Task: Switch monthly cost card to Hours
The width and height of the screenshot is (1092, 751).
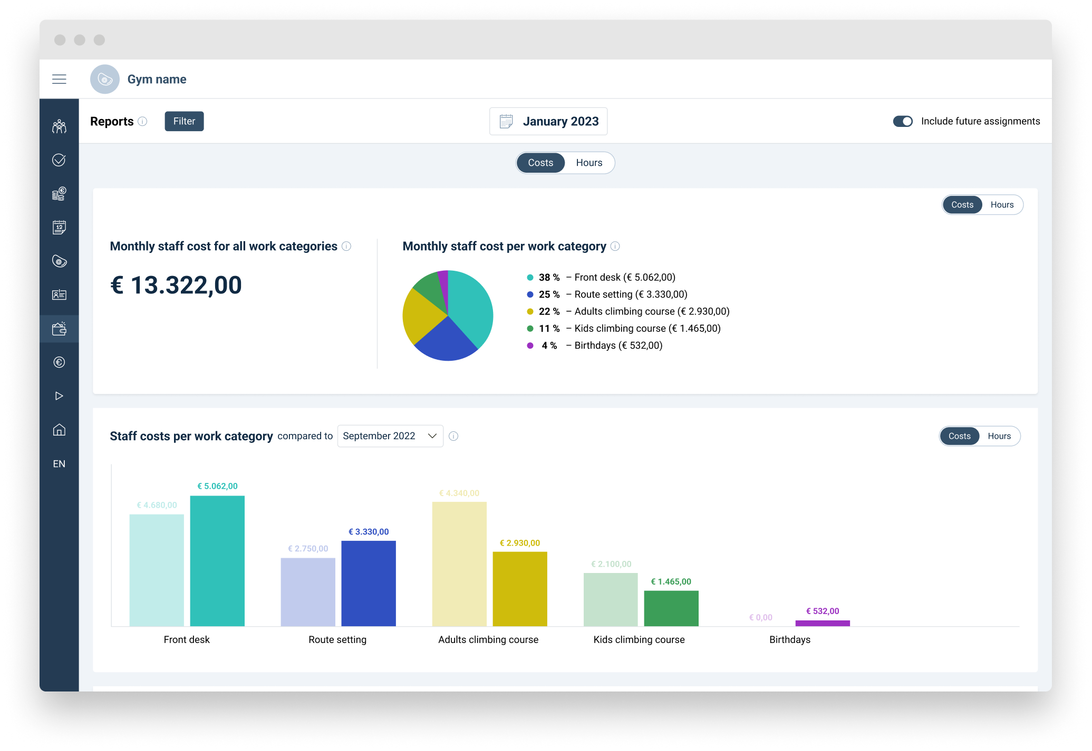Action: (1001, 205)
